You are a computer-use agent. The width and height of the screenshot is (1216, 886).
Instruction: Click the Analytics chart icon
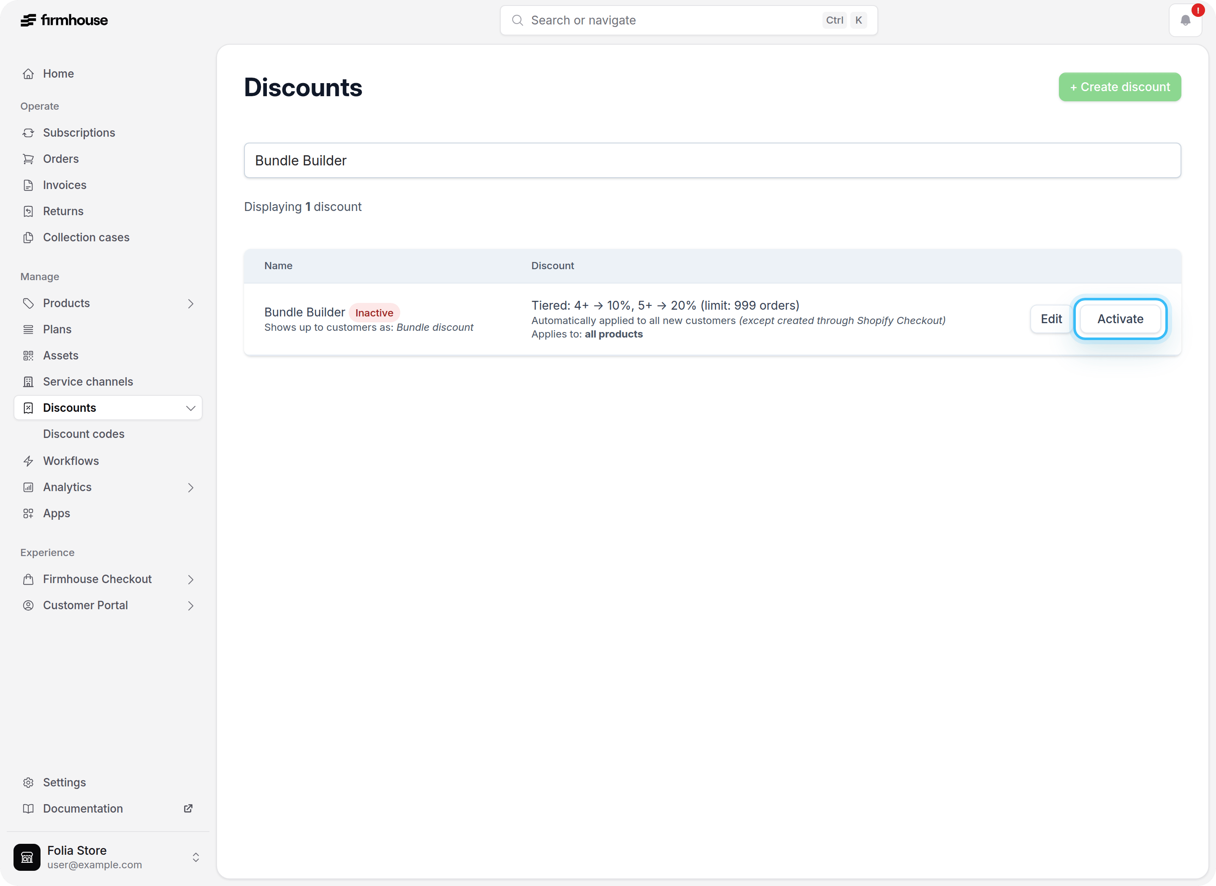pyautogui.click(x=28, y=488)
